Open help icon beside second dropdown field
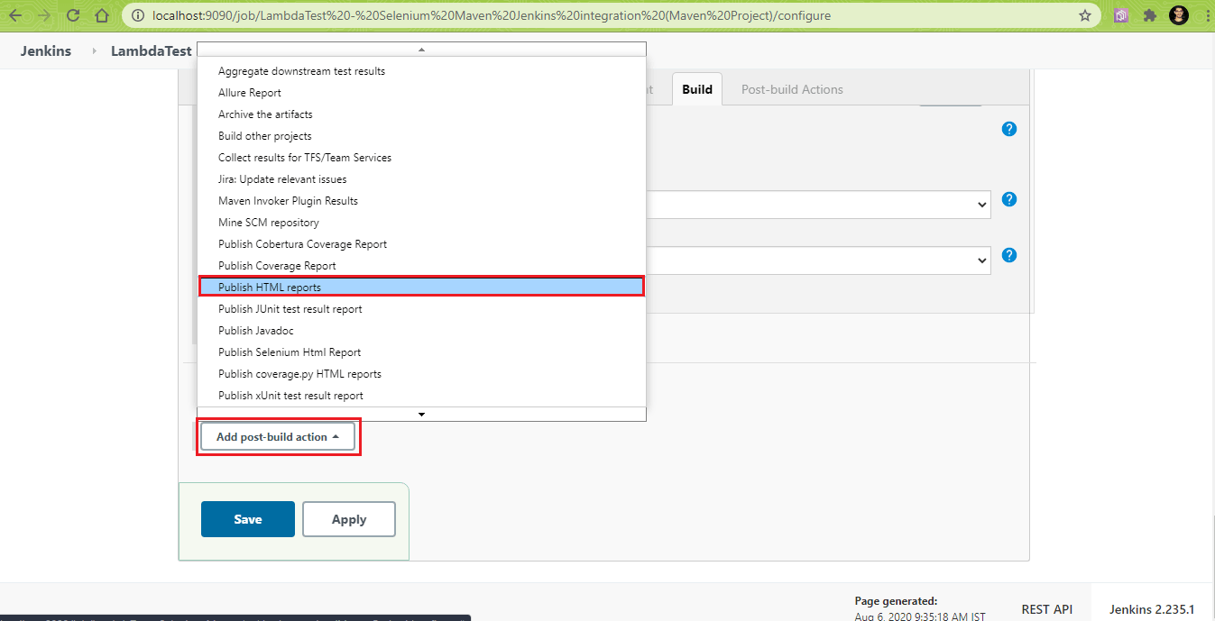1215x621 pixels. [1009, 255]
